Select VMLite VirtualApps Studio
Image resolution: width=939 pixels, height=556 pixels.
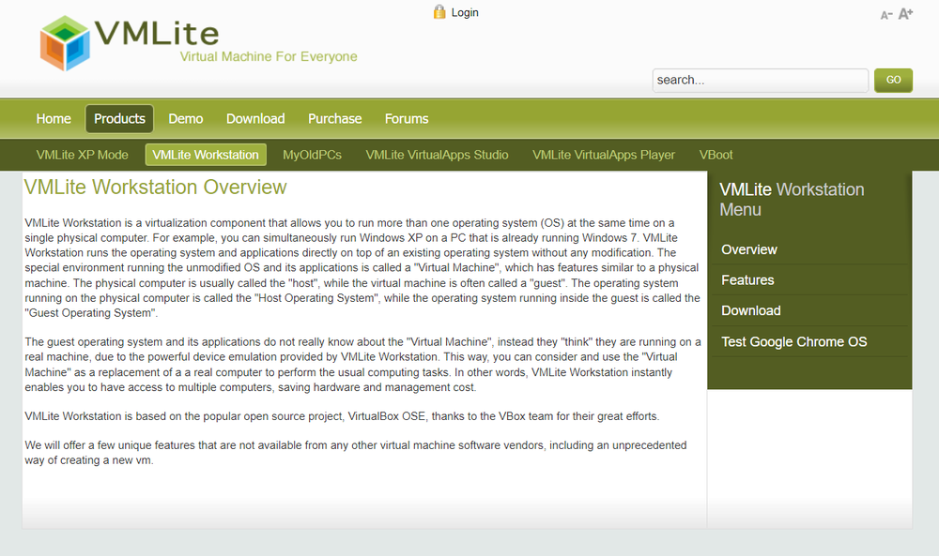pyautogui.click(x=437, y=154)
